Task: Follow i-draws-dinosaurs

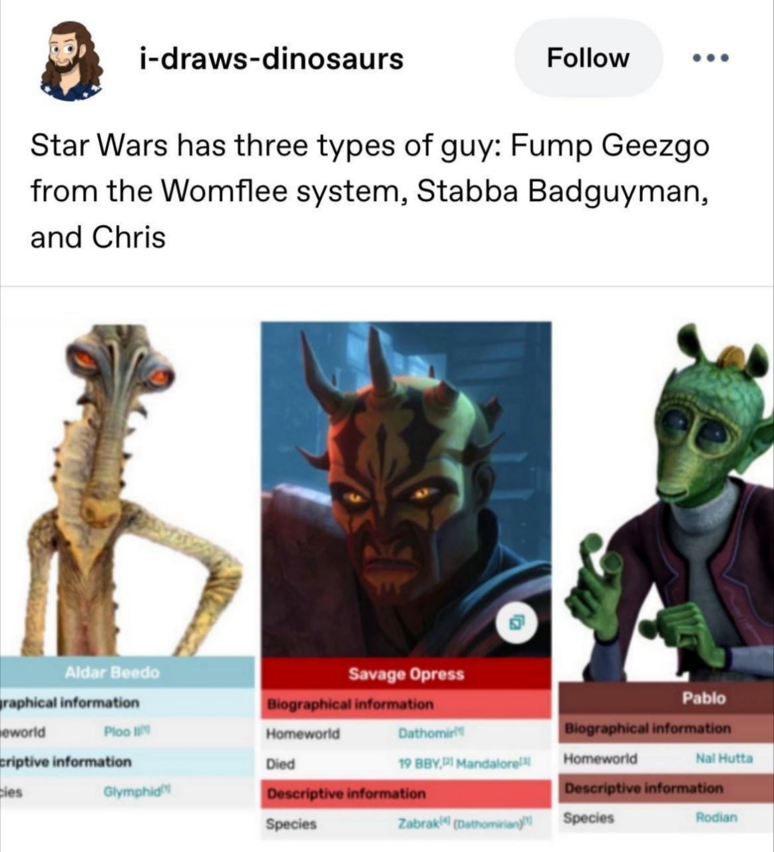Action: 588,58
